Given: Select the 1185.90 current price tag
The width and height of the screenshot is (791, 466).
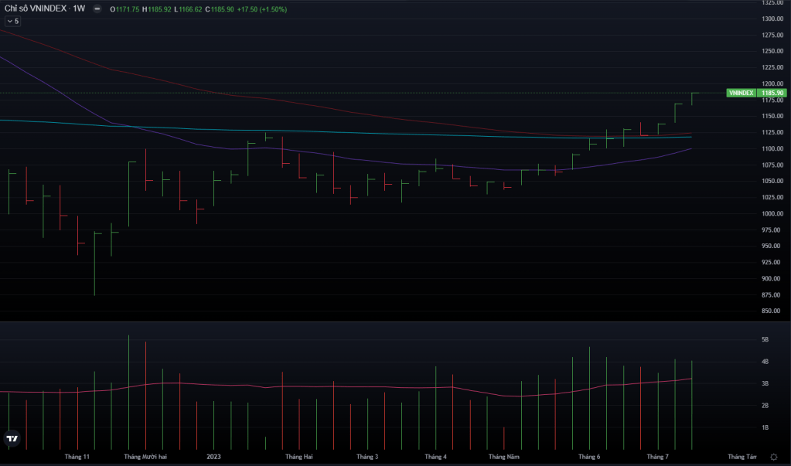Looking at the screenshot, I should pyautogui.click(x=772, y=93).
